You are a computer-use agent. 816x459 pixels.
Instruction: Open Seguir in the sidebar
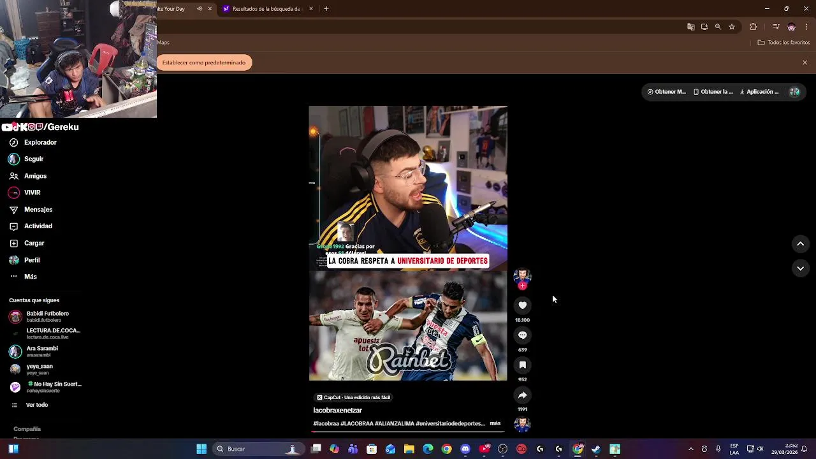[27, 159]
